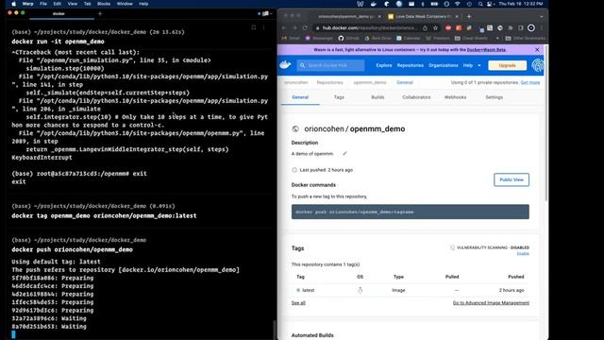Switch to the Settings tab

point(495,97)
